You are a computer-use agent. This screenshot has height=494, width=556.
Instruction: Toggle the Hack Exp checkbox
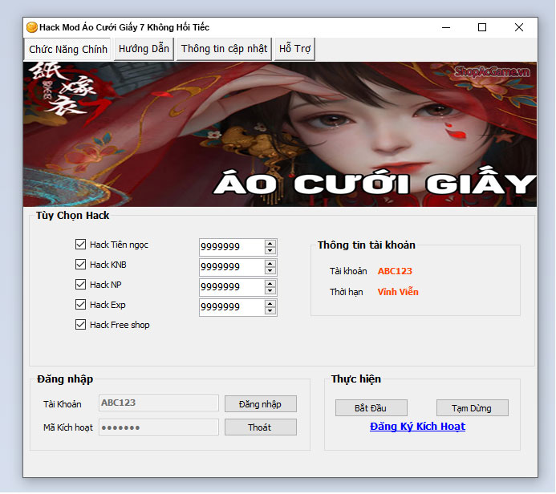click(80, 305)
